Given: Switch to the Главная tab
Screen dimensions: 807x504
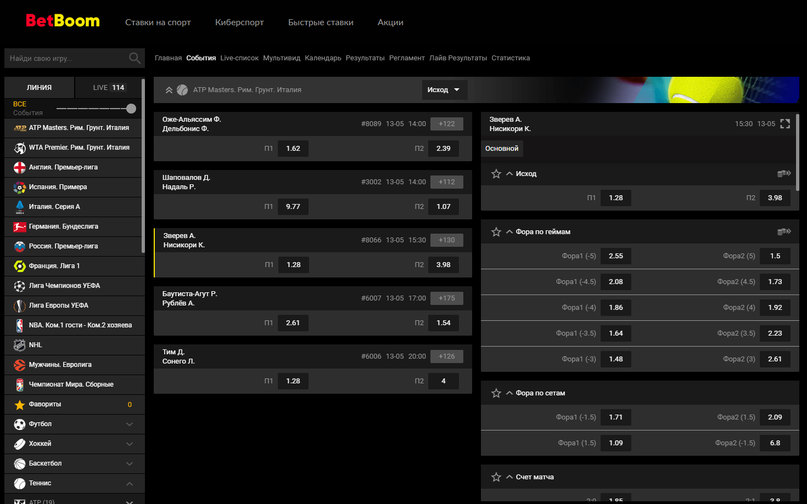Looking at the screenshot, I should [x=168, y=58].
